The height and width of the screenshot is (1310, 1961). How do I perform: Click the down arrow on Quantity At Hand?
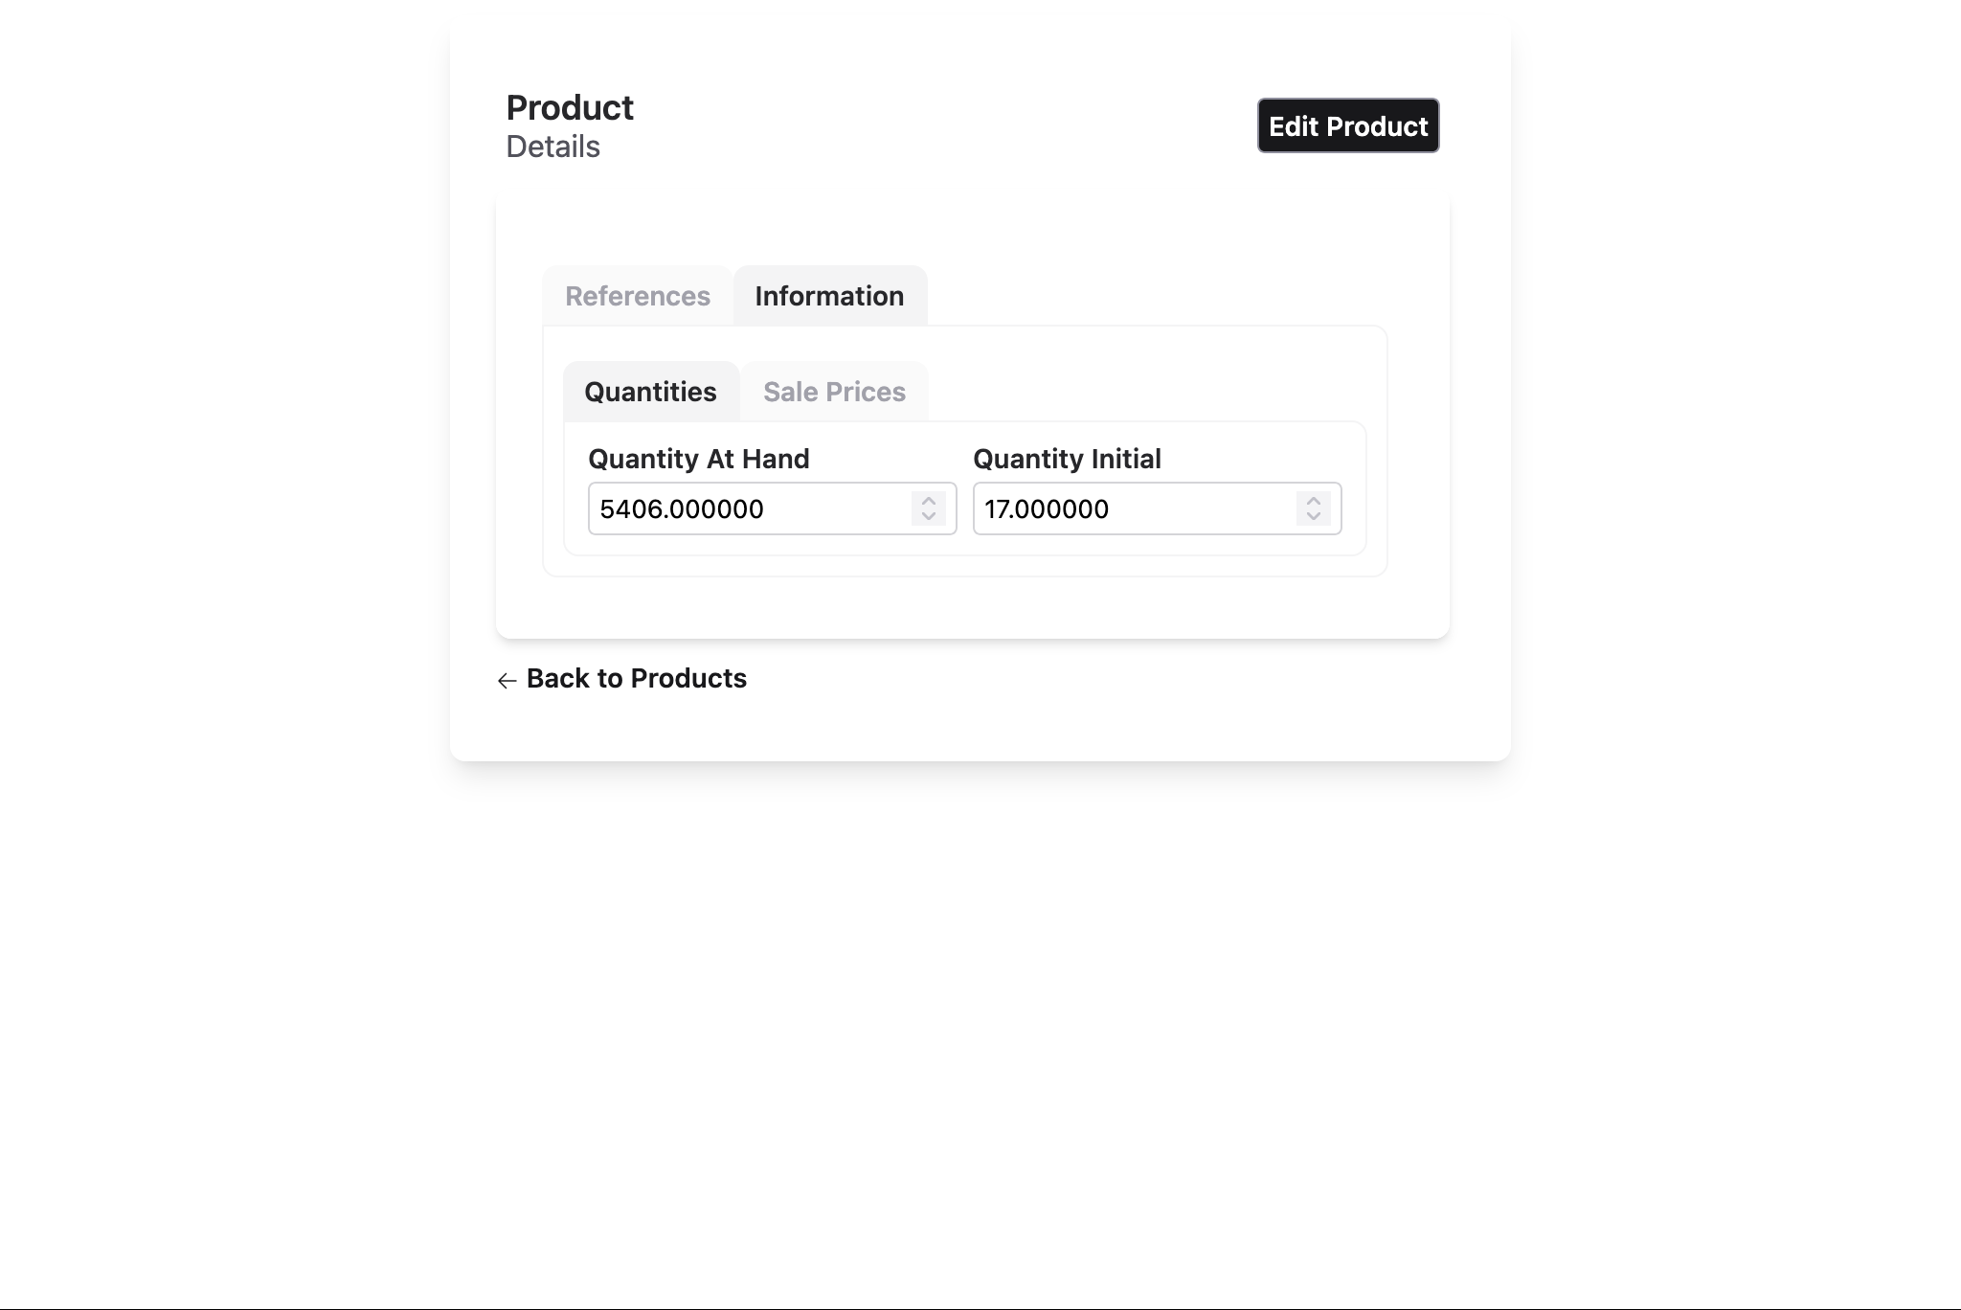tap(929, 517)
